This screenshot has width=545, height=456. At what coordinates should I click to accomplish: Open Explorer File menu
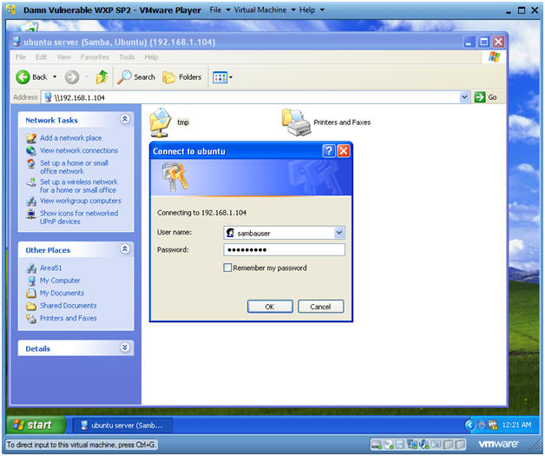click(21, 57)
